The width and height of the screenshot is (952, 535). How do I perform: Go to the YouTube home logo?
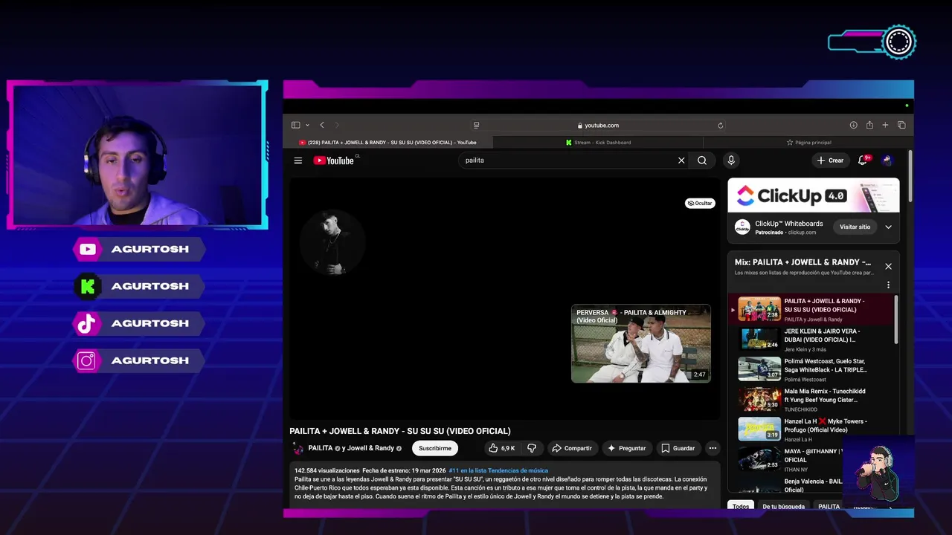tap(334, 160)
